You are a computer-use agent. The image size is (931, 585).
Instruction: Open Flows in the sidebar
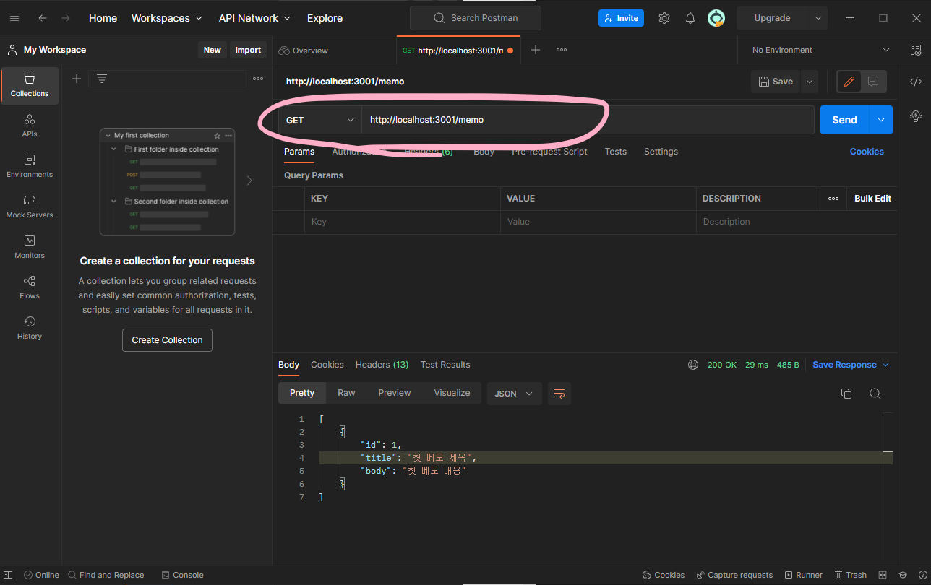30,287
